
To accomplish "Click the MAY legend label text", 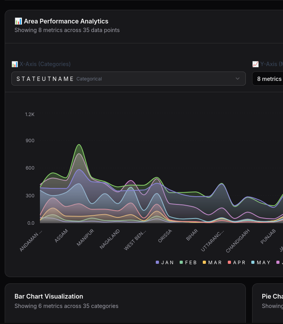I will pos(263,263).
